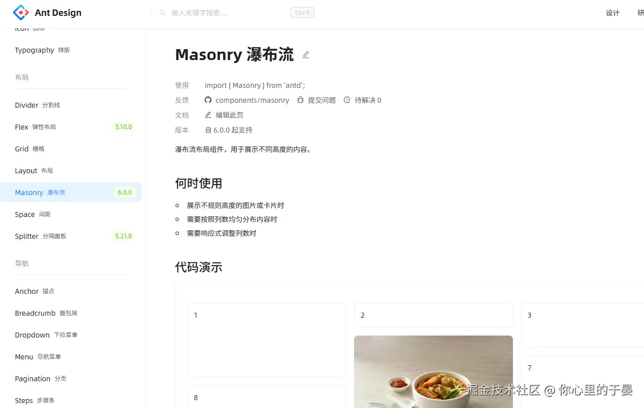
Task: Click the edit icon beside 编辑此页
Action: (208, 115)
